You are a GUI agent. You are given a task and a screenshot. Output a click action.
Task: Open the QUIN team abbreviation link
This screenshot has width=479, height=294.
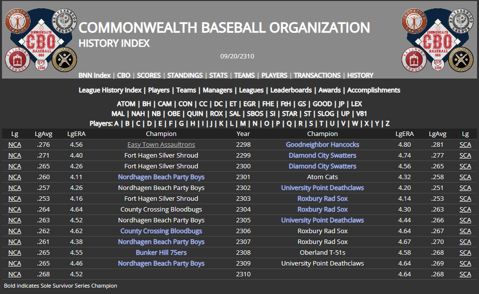(195, 114)
